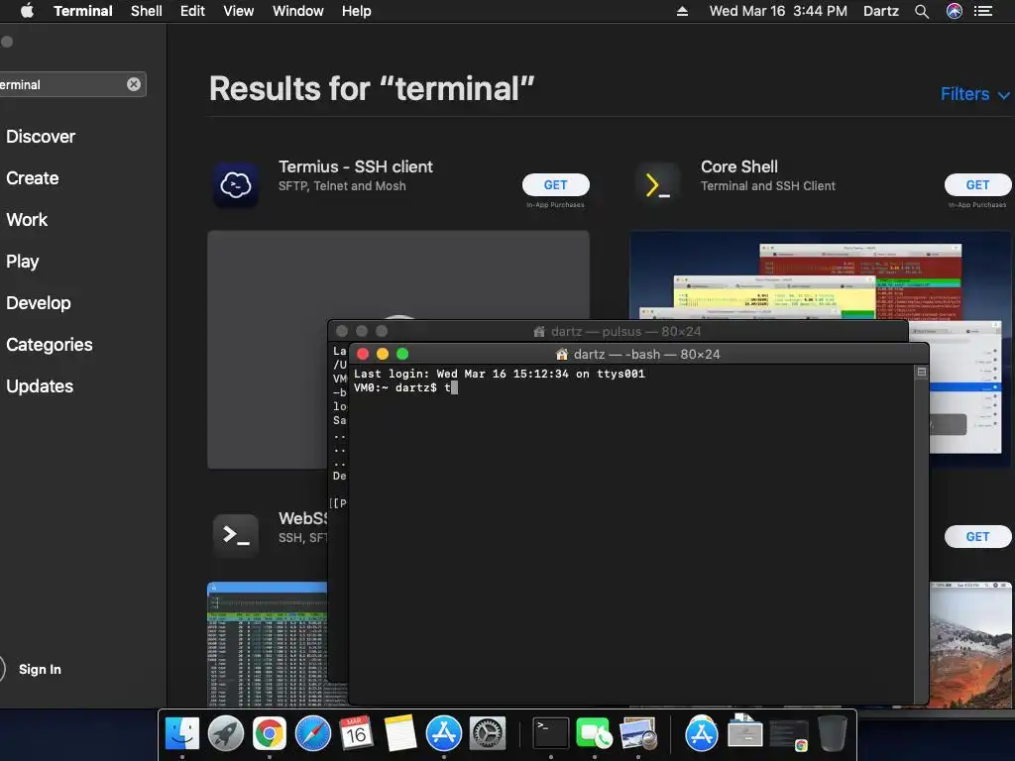Viewport: 1015px width, 761px height.
Task: Go to Develop in App Store sidebar
Action: point(39,303)
